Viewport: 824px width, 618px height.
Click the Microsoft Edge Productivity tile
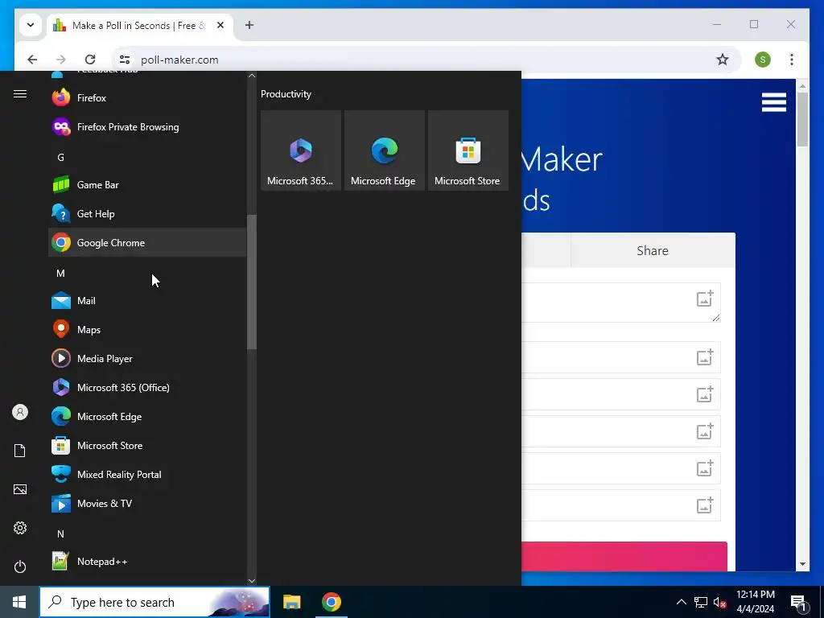coord(384,150)
